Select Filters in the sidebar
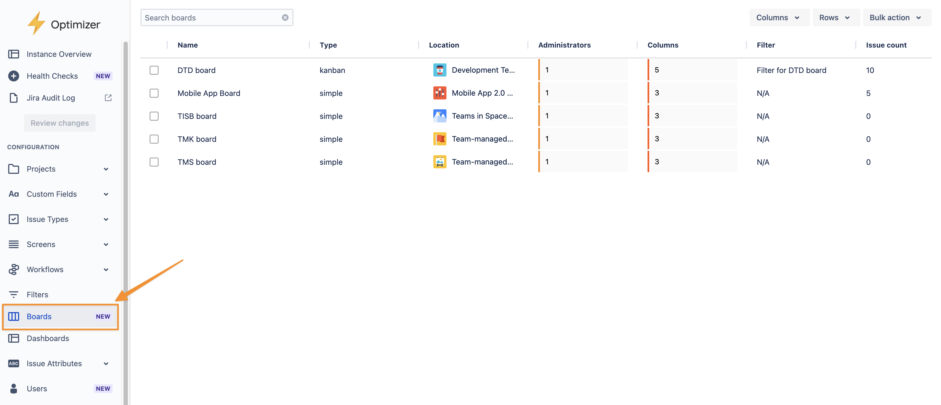 pyautogui.click(x=37, y=294)
